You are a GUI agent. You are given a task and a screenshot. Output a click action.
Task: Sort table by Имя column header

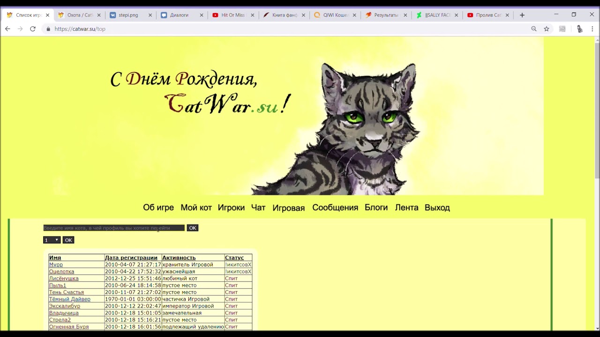pyautogui.click(x=55, y=257)
